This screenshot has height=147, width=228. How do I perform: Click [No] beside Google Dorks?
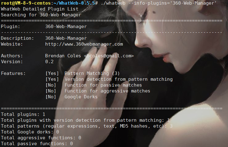[51, 97]
